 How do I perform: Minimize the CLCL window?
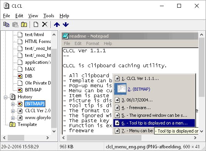pyautogui.click(x=162, y=6)
